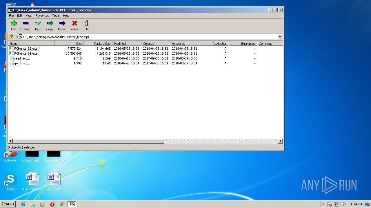Click the scrollbar right arrow
Screen dimensions: 371x208
pyautogui.click(x=281, y=141)
